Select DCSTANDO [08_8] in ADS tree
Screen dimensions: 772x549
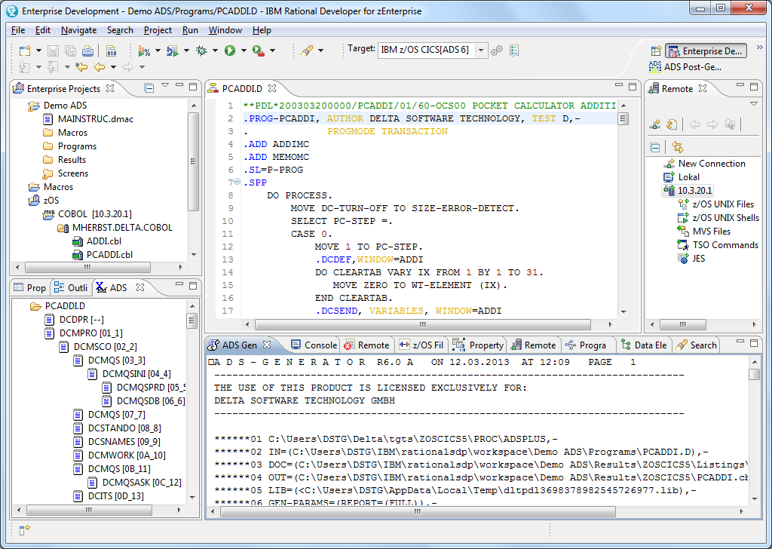(124, 428)
